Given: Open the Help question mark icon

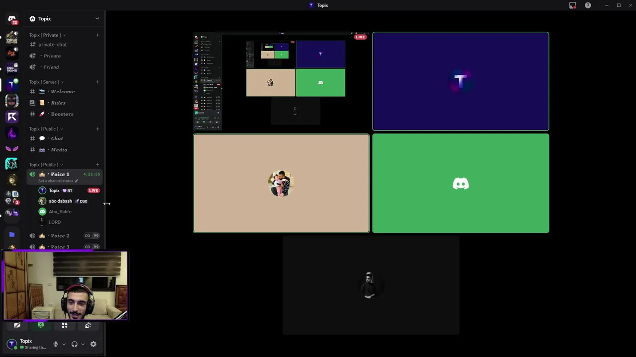Looking at the screenshot, I should tap(588, 5).
